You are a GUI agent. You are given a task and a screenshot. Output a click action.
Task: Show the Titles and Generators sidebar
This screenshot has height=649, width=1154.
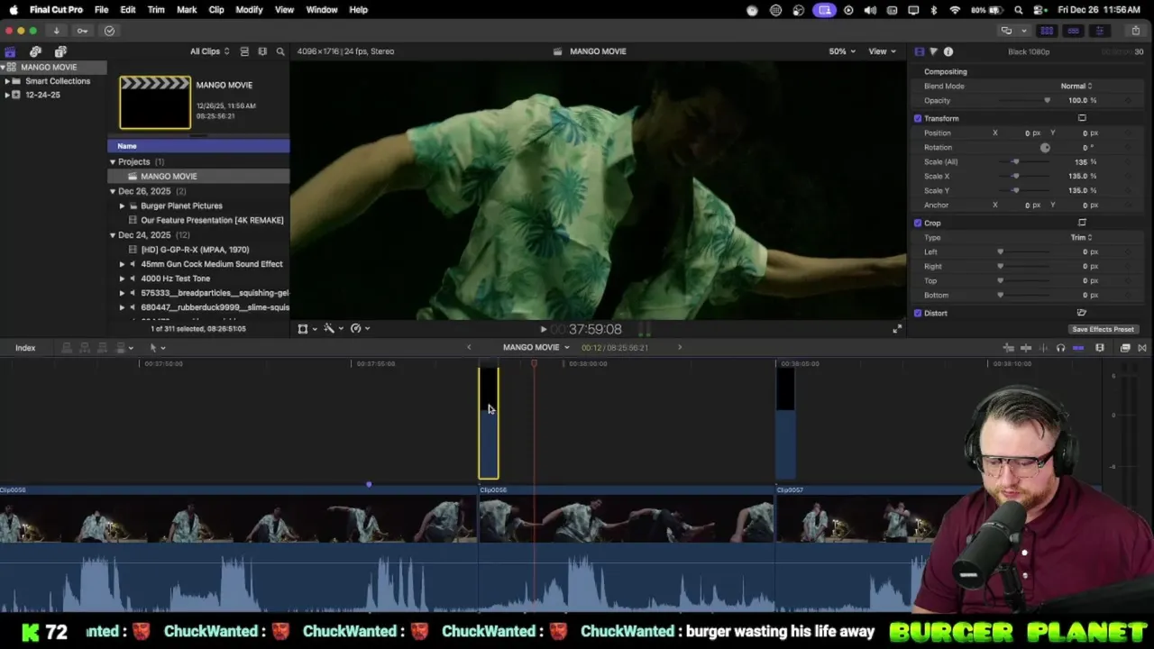[x=60, y=51]
